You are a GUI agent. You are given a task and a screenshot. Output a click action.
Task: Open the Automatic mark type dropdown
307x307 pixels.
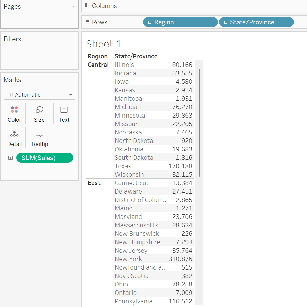[39, 95]
